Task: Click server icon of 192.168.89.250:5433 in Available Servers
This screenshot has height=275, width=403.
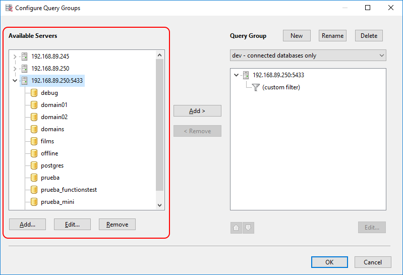Action: coord(24,80)
